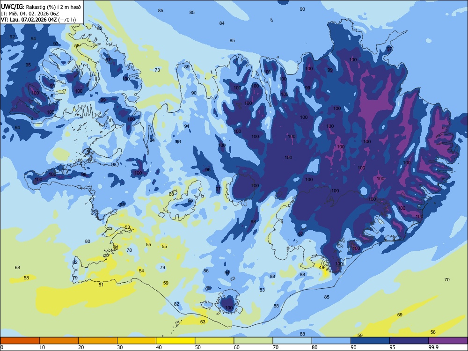Click the map humidity value '89'
468x351 pixels.
(x=187, y=66)
